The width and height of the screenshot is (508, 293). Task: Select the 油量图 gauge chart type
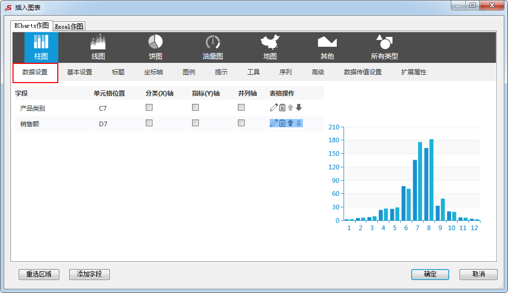click(x=213, y=47)
